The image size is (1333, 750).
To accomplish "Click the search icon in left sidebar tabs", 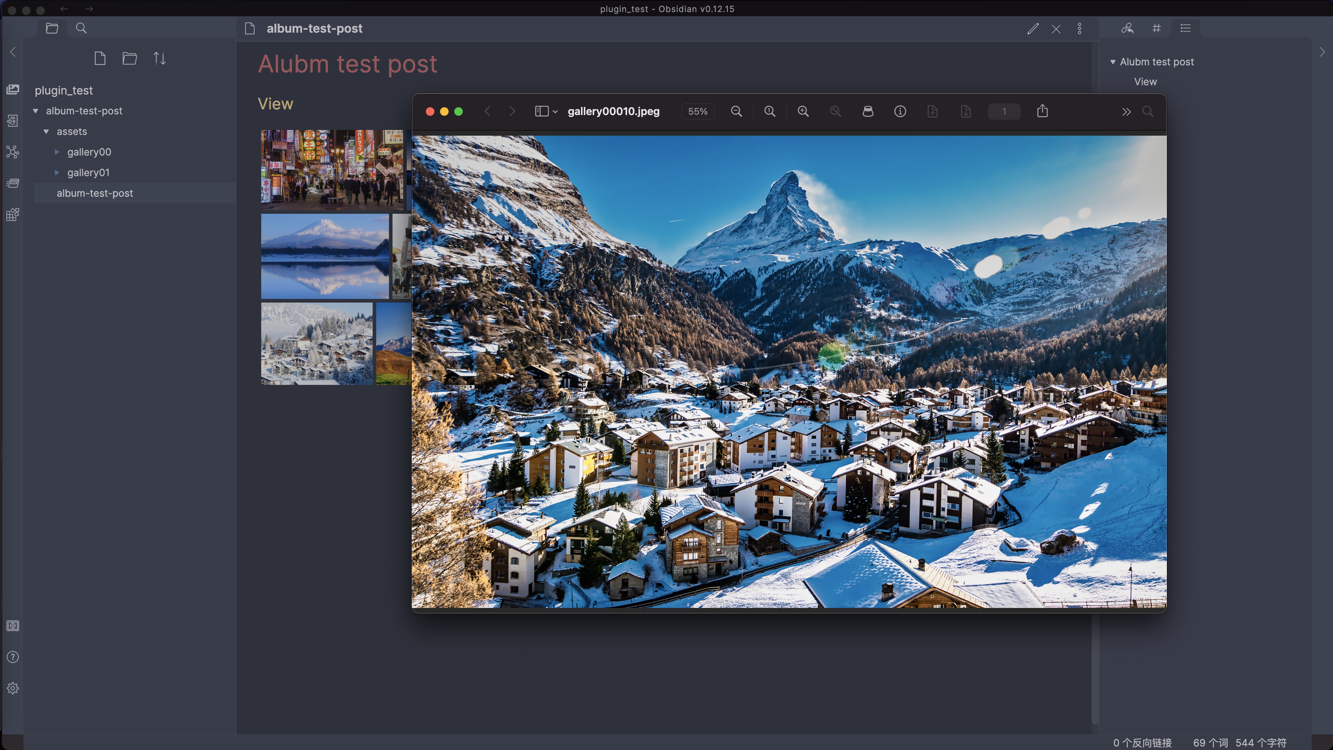I will (81, 28).
